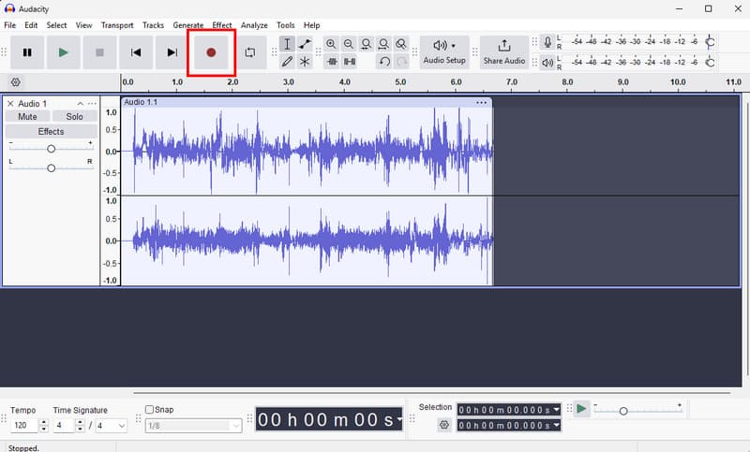The height and width of the screenshot is (452, 750).
Task: Open Selection settings gear icon
Action: point(444,425)
